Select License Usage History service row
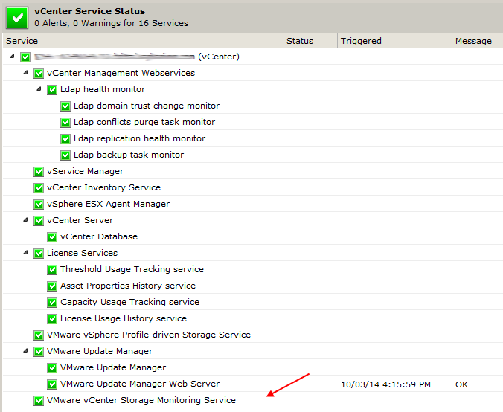This screenshot has height=412, width=503. tap(253, 318)
